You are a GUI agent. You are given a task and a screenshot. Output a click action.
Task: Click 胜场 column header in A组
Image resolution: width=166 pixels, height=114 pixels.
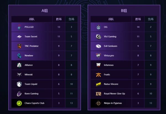[x=59, y=19]
